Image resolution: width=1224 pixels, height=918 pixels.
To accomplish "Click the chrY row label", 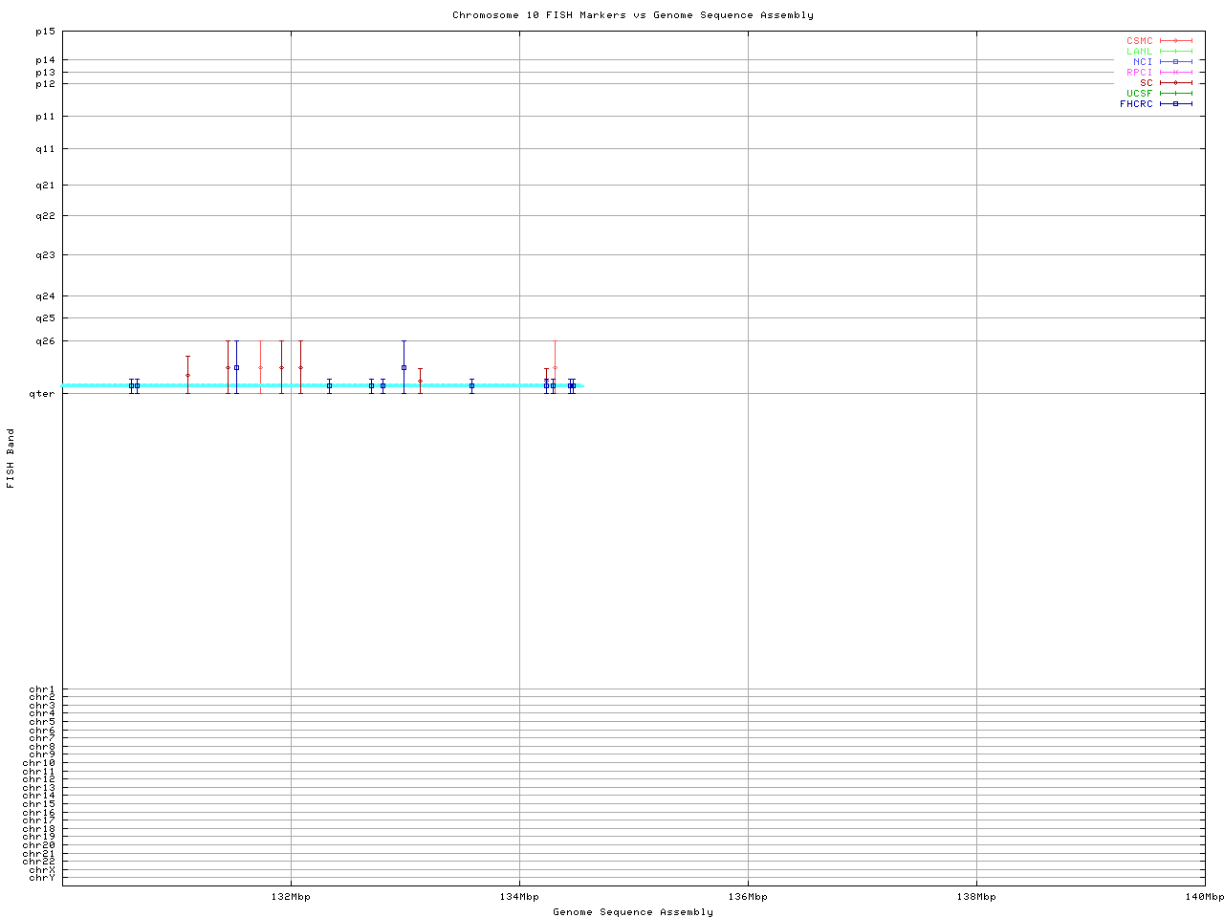I will click(x=42, y=878).
